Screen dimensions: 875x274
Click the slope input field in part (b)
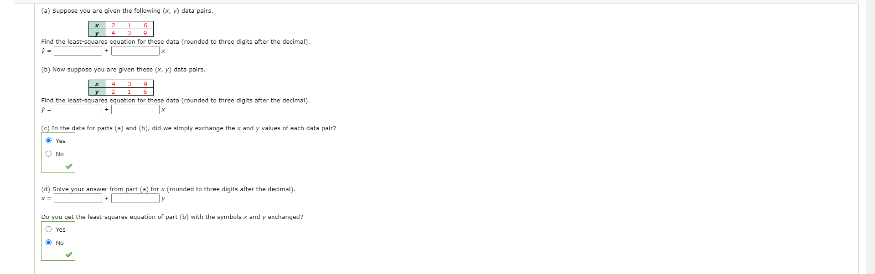[135, 110]
